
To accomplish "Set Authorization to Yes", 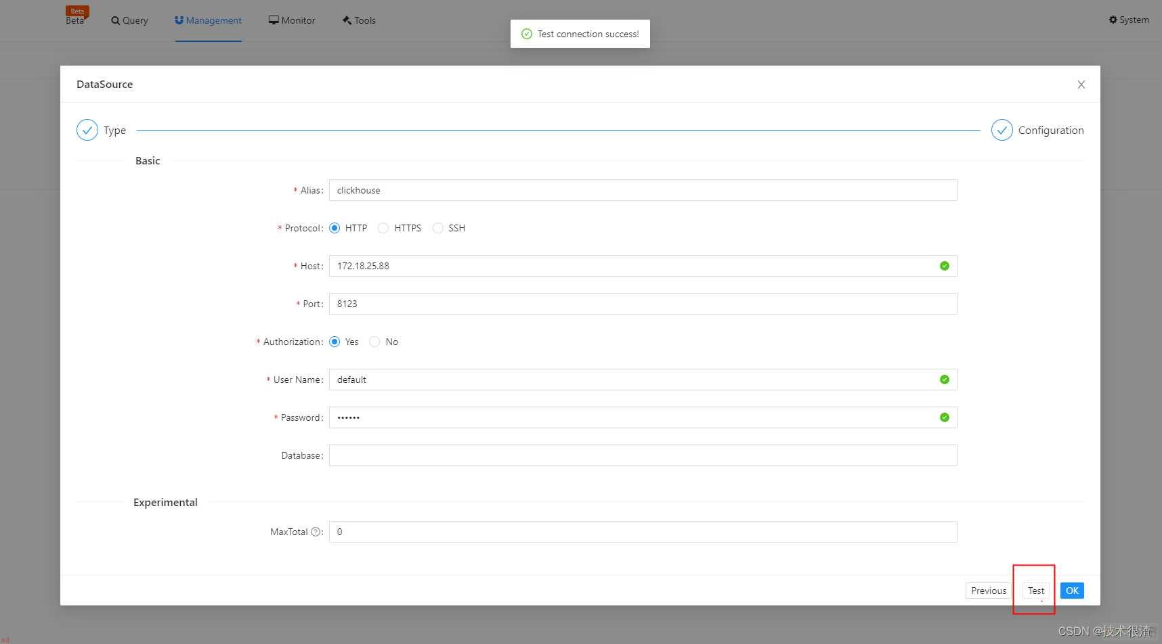I will (x=335, y=342).
